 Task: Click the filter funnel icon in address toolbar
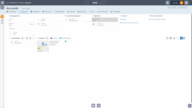(x=171, y=38)
